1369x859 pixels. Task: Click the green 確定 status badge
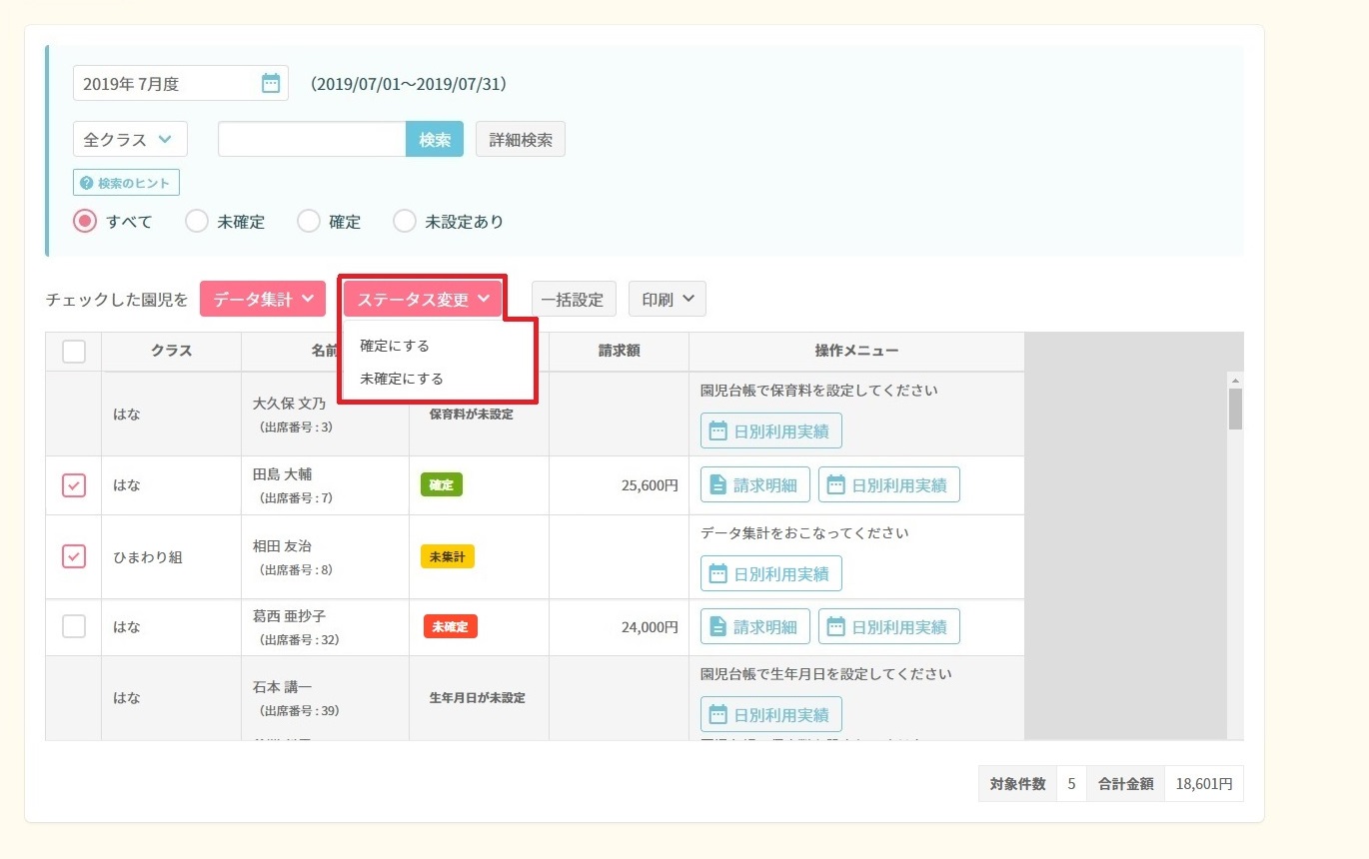click(x=442, y=484)
